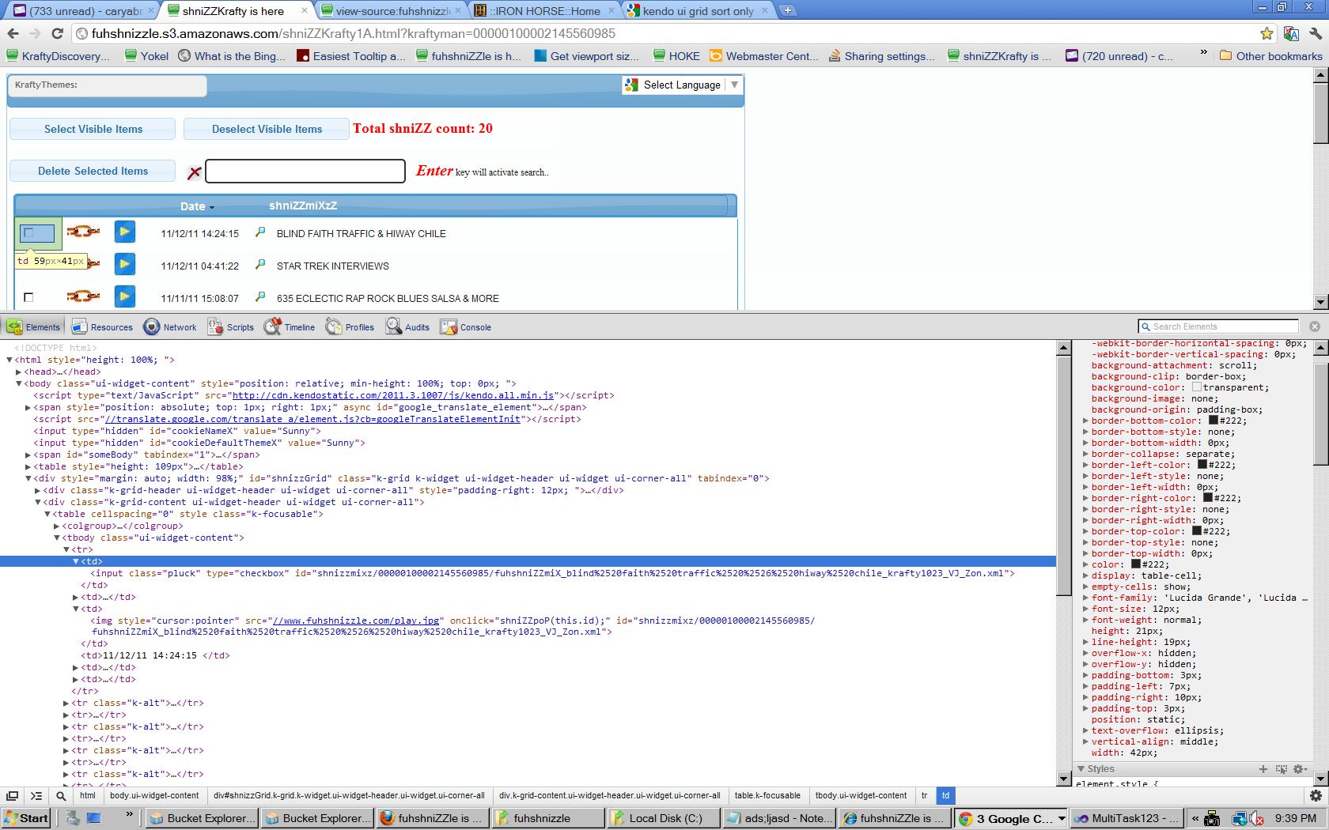1329x830 pixels.
Task: Expand the colgroup node
Action: (x=57, y=526)
